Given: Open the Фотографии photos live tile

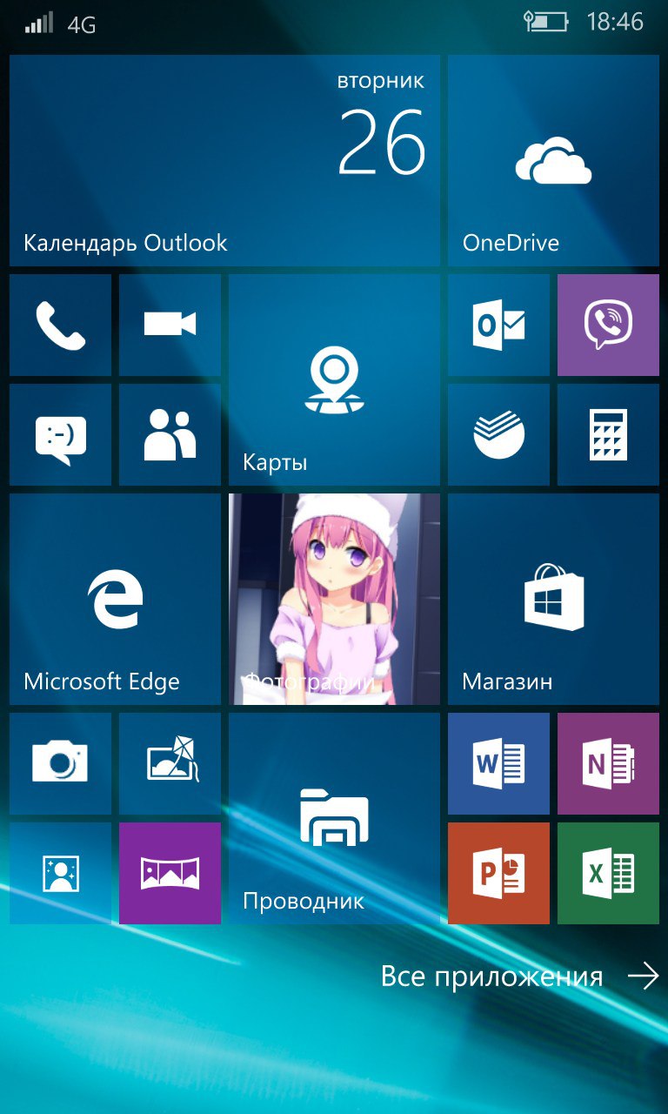Looking at the screenshot, I should click(334, 599).
